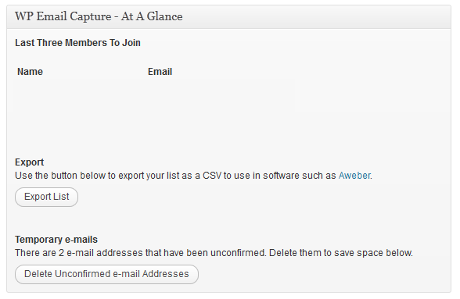Click the Last Three Members To Join heading
The image size is (460, 299).
pyautogui.click(x=77, y=43)
